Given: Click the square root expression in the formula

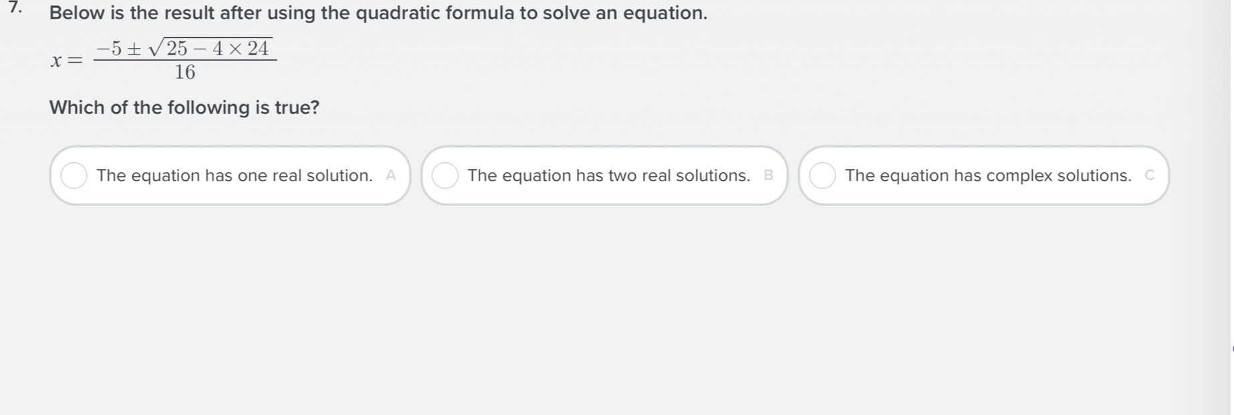Looking at the screenshot, I should coord(210,48).
